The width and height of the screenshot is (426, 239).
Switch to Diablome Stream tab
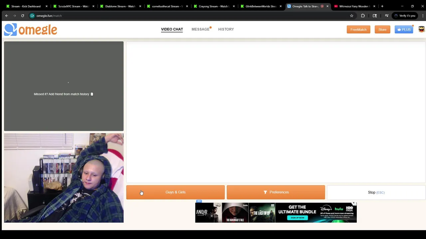point(120,6)
